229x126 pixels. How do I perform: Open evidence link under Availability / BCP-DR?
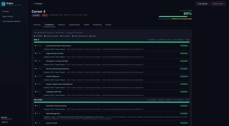pos(54,95)
